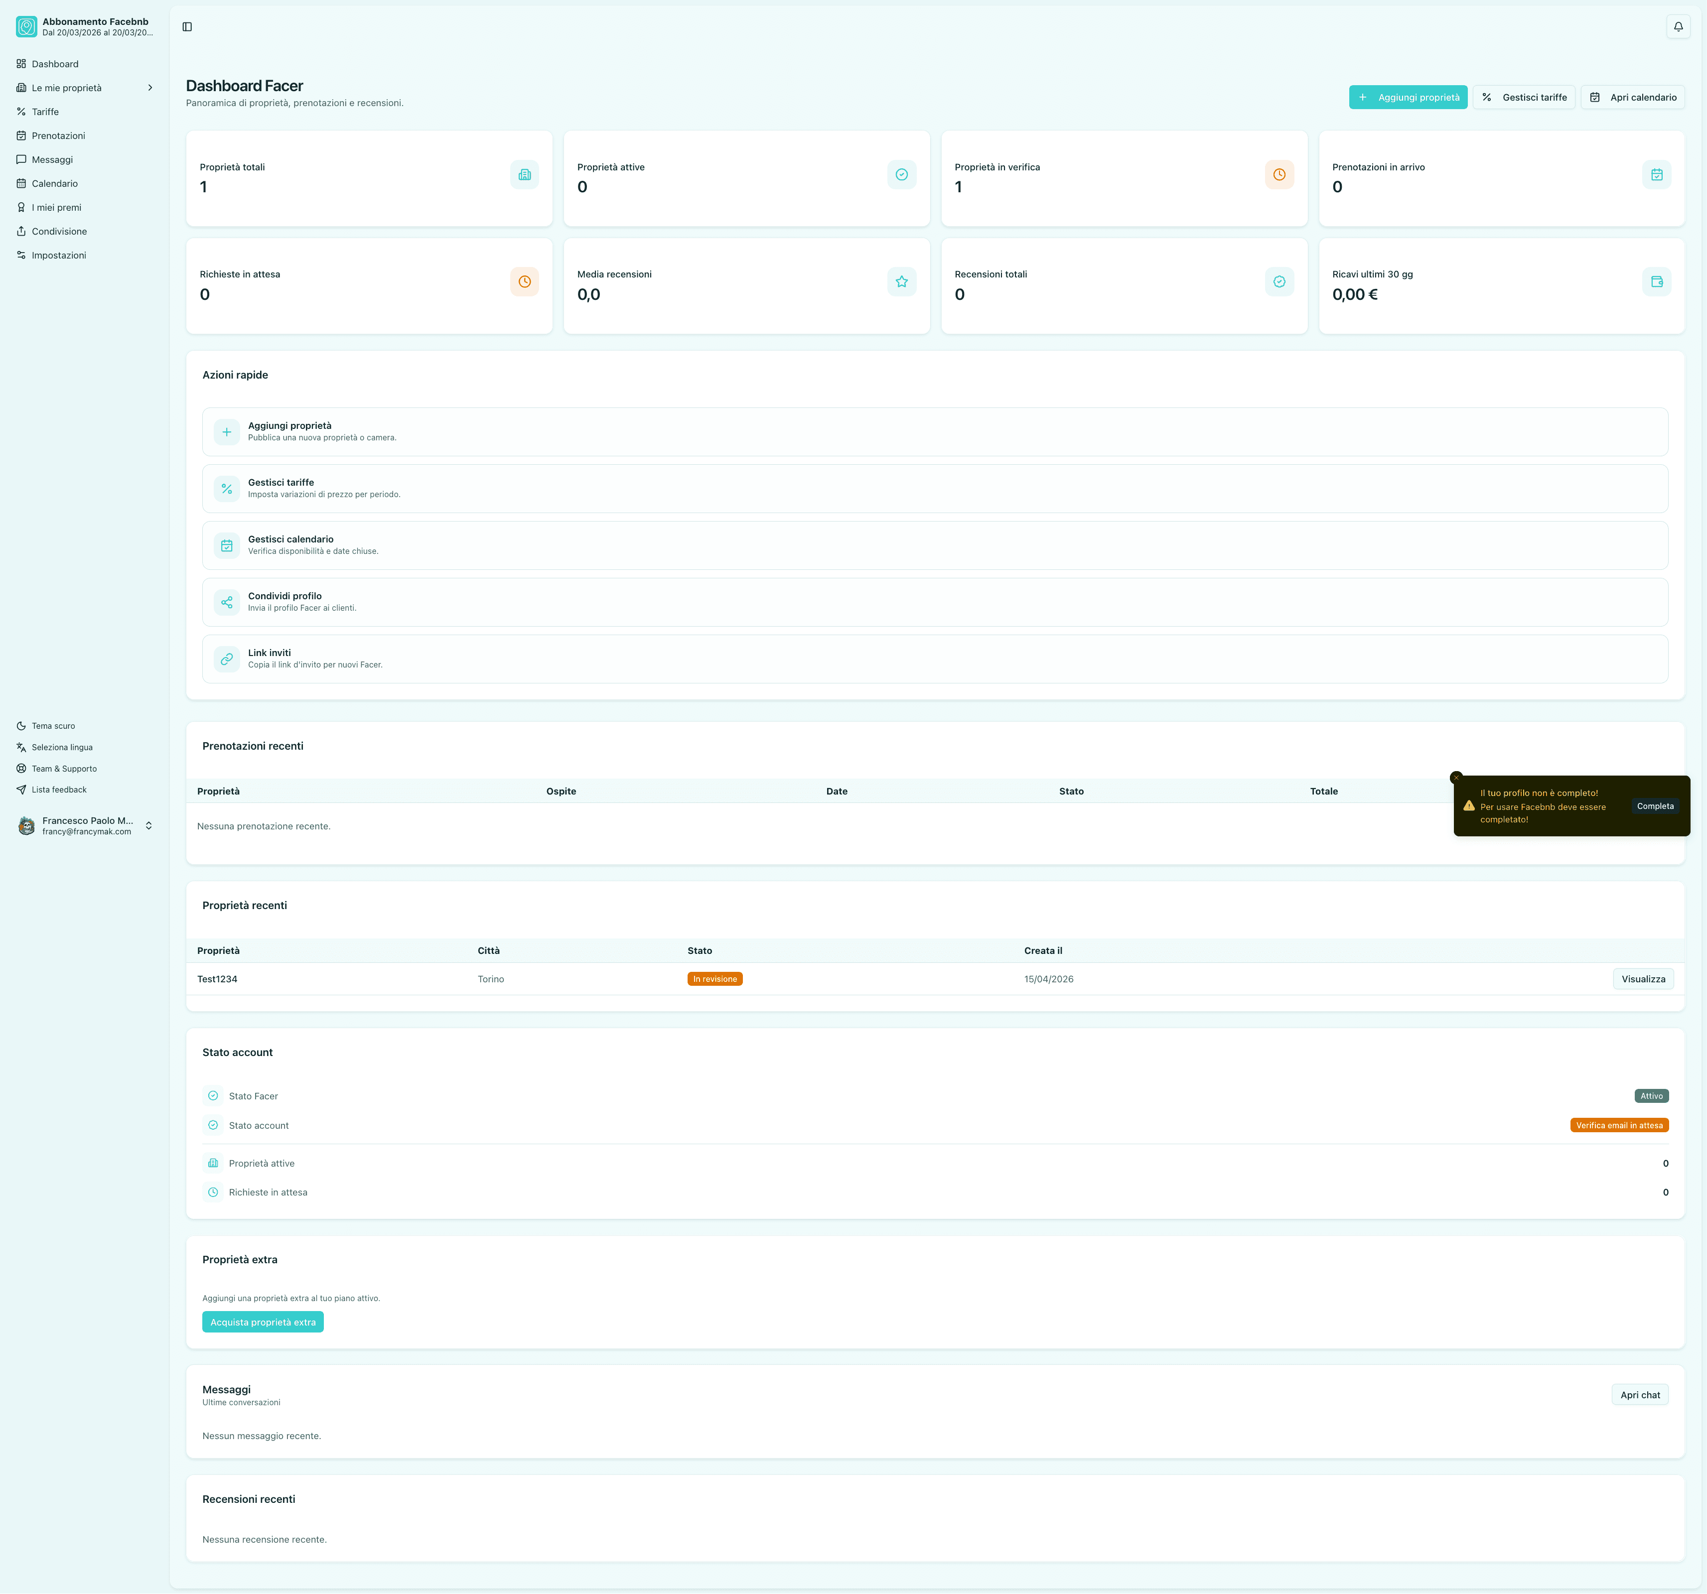The height and width of the screenshot is (1594, 1707).
Task: Go to Dashboard in sidebar
Action: click(84, 64)
